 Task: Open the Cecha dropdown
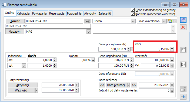pos(133,21)
